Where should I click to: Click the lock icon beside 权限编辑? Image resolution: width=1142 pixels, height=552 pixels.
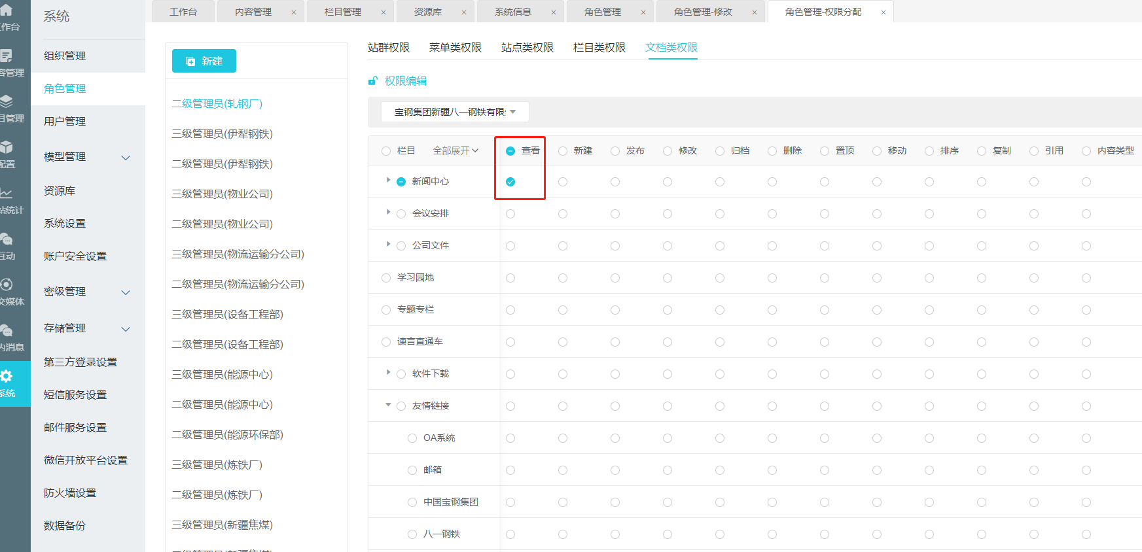[x=373, y=81]
